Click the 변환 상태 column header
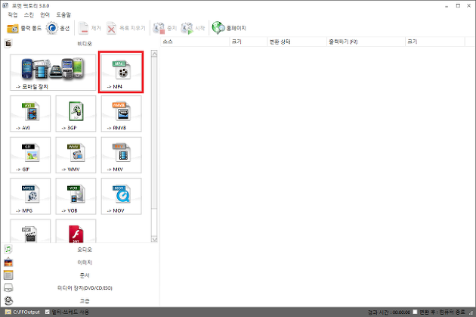Viewport: 476px width, 317px height. pyautogui.click(x=297, y=42)
